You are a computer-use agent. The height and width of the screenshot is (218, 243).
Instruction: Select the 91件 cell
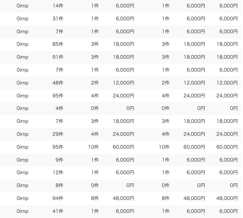(x=58, y=57)
